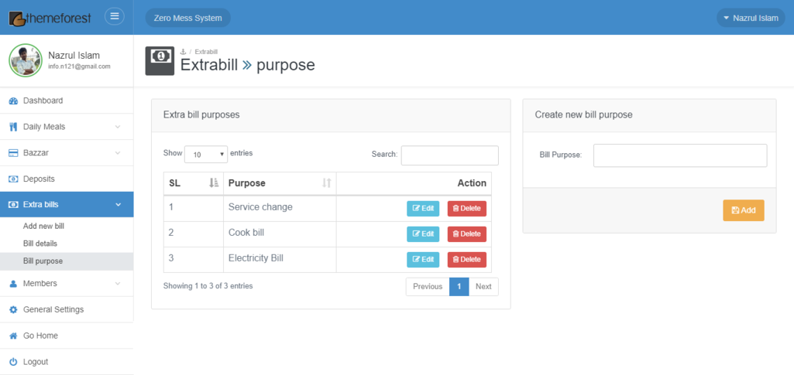Sort table by SL column icon
Image resolution: width=794 pixels, height=375 pixels.
[214, 183]
